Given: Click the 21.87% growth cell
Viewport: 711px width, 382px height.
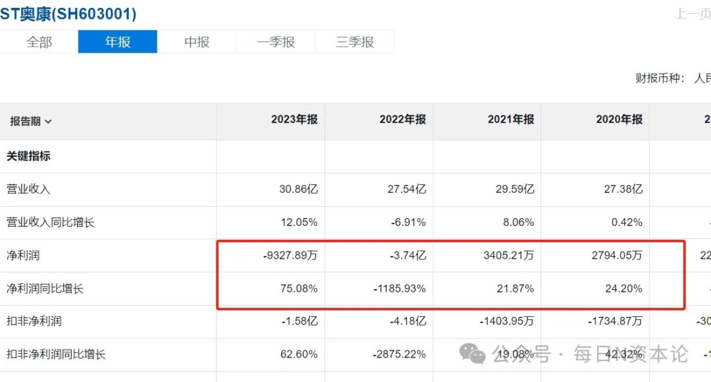Looking at the screenshot, I should tap(515, 288).
